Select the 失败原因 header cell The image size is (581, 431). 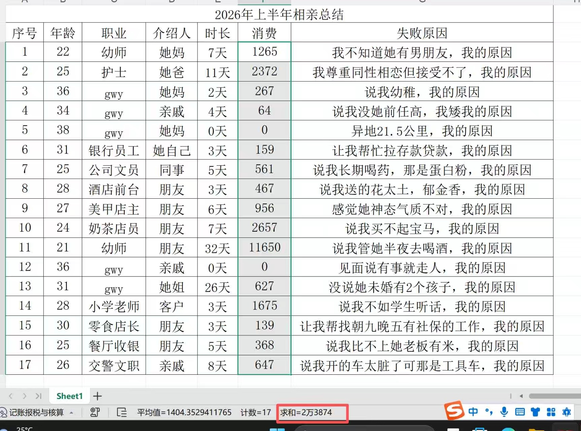[422, 33]
